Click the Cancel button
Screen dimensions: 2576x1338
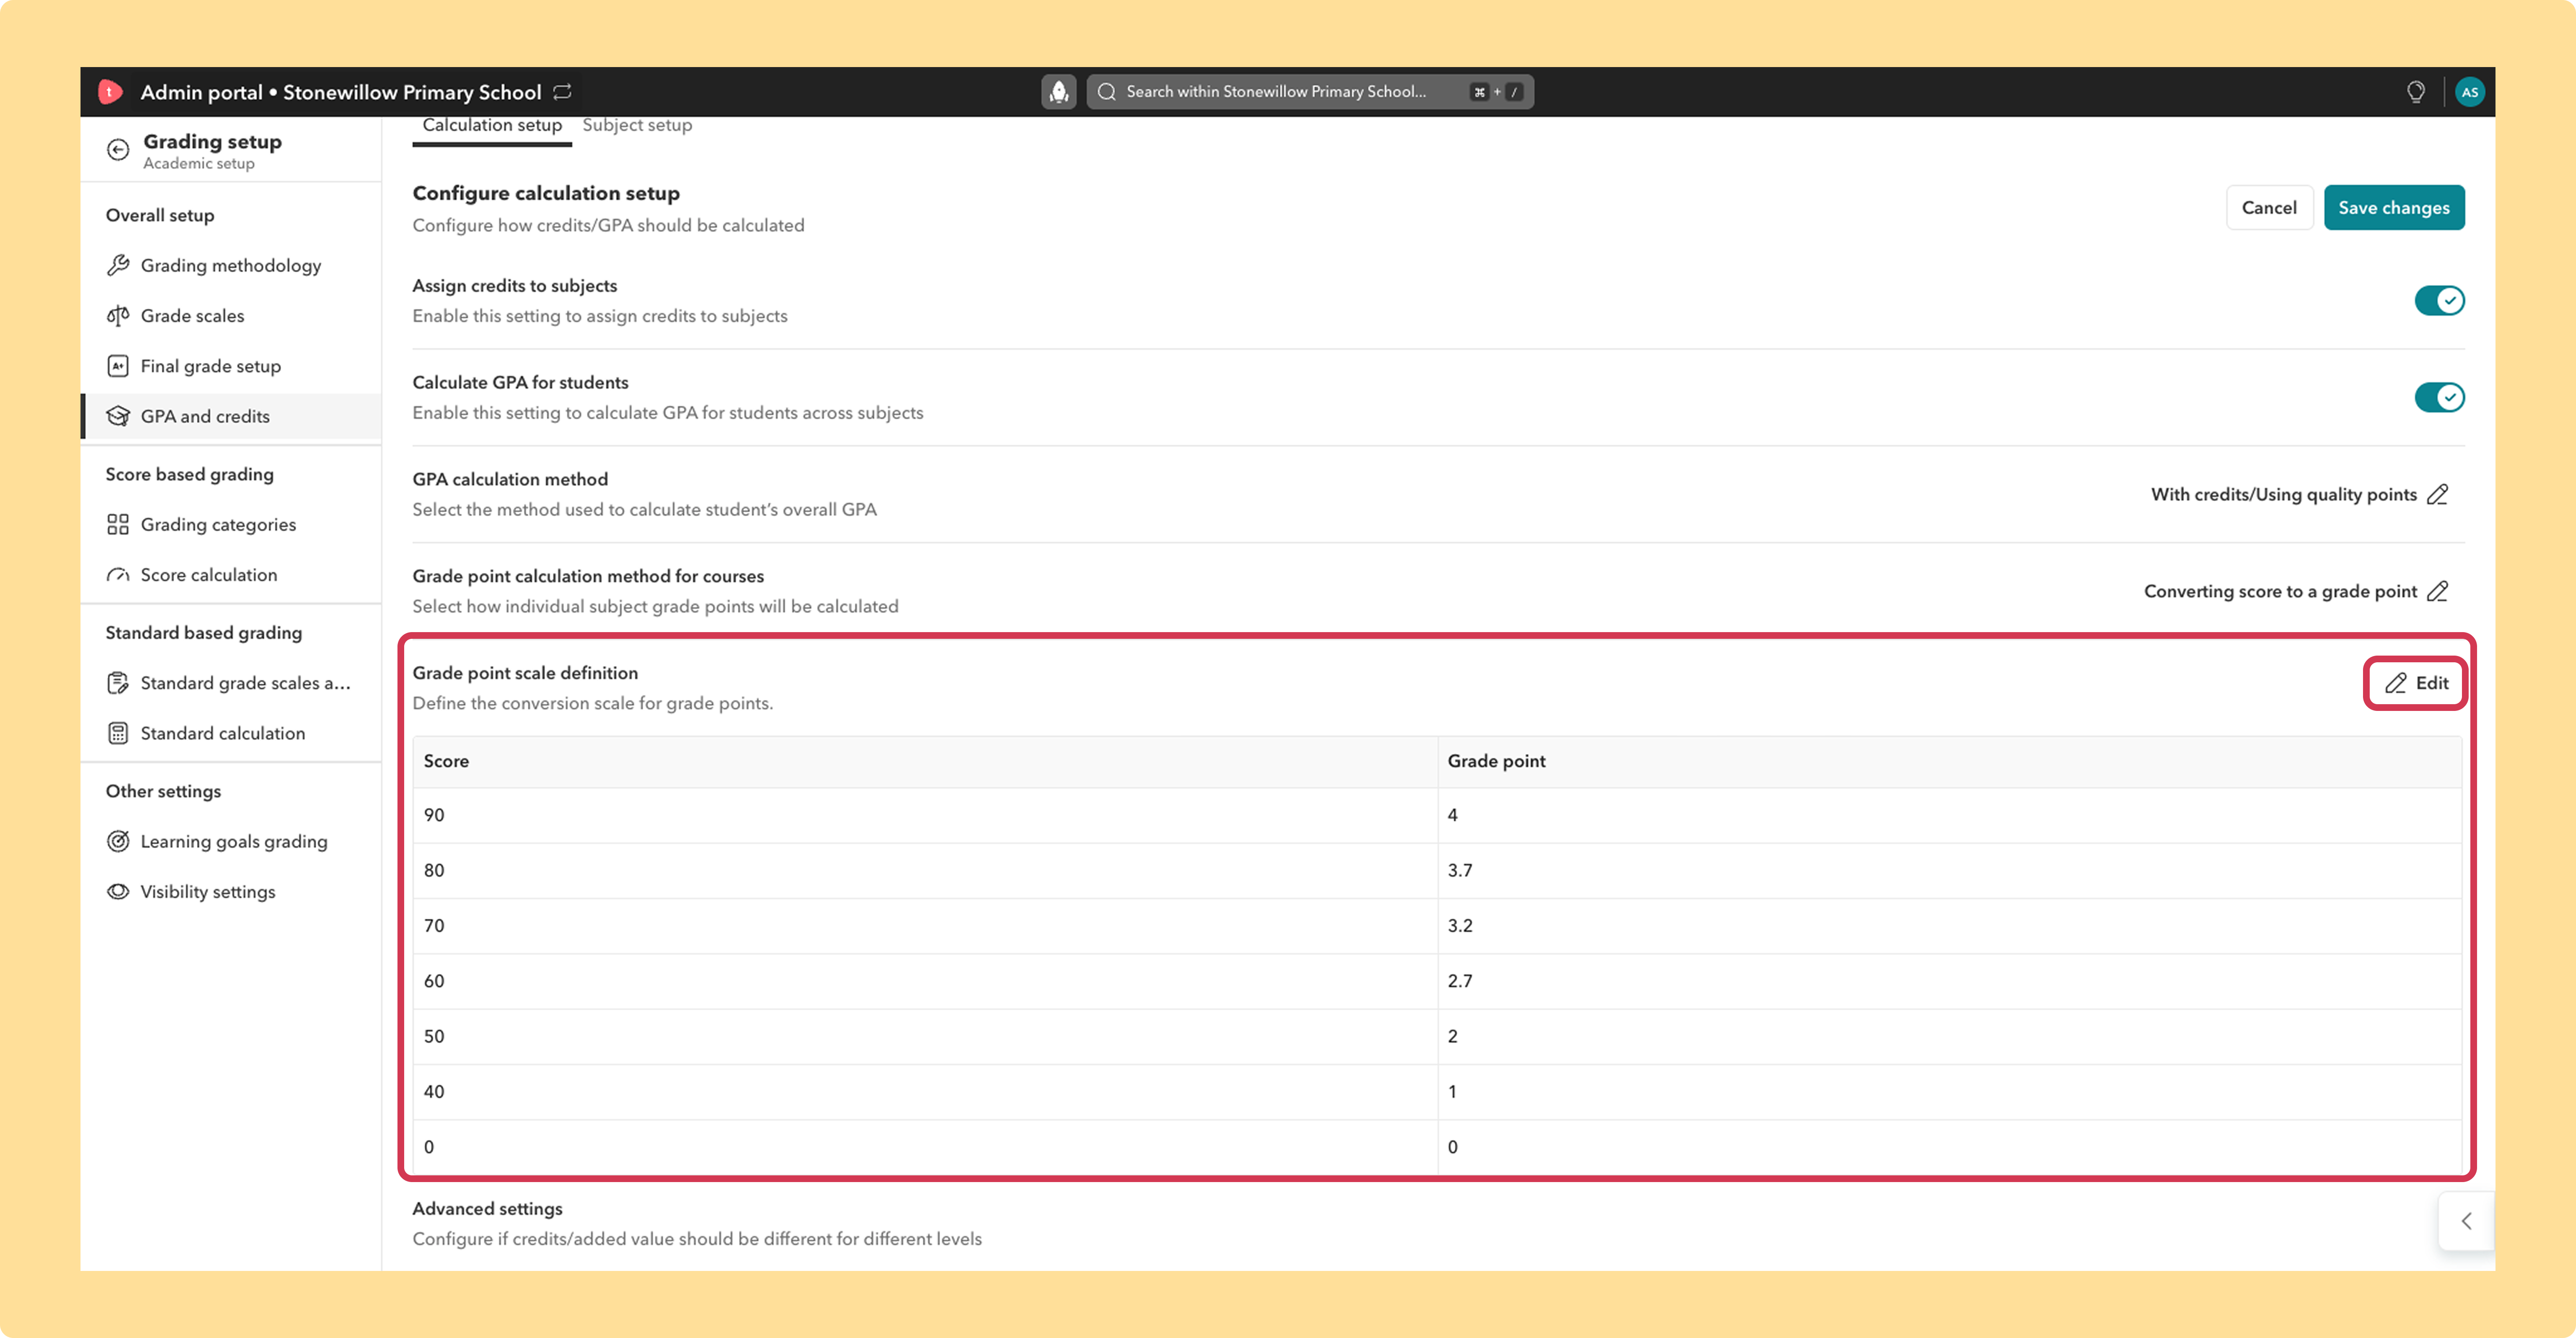tap(2269, 208)
